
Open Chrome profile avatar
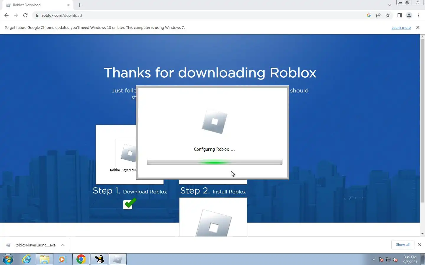(x=409, y=15)
